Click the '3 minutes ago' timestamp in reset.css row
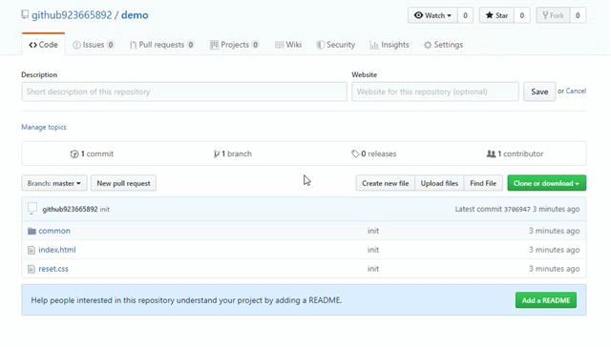Image resolution: width=611 pixels, height=347 pixels. pyautogui.click(x=554, y=269)
